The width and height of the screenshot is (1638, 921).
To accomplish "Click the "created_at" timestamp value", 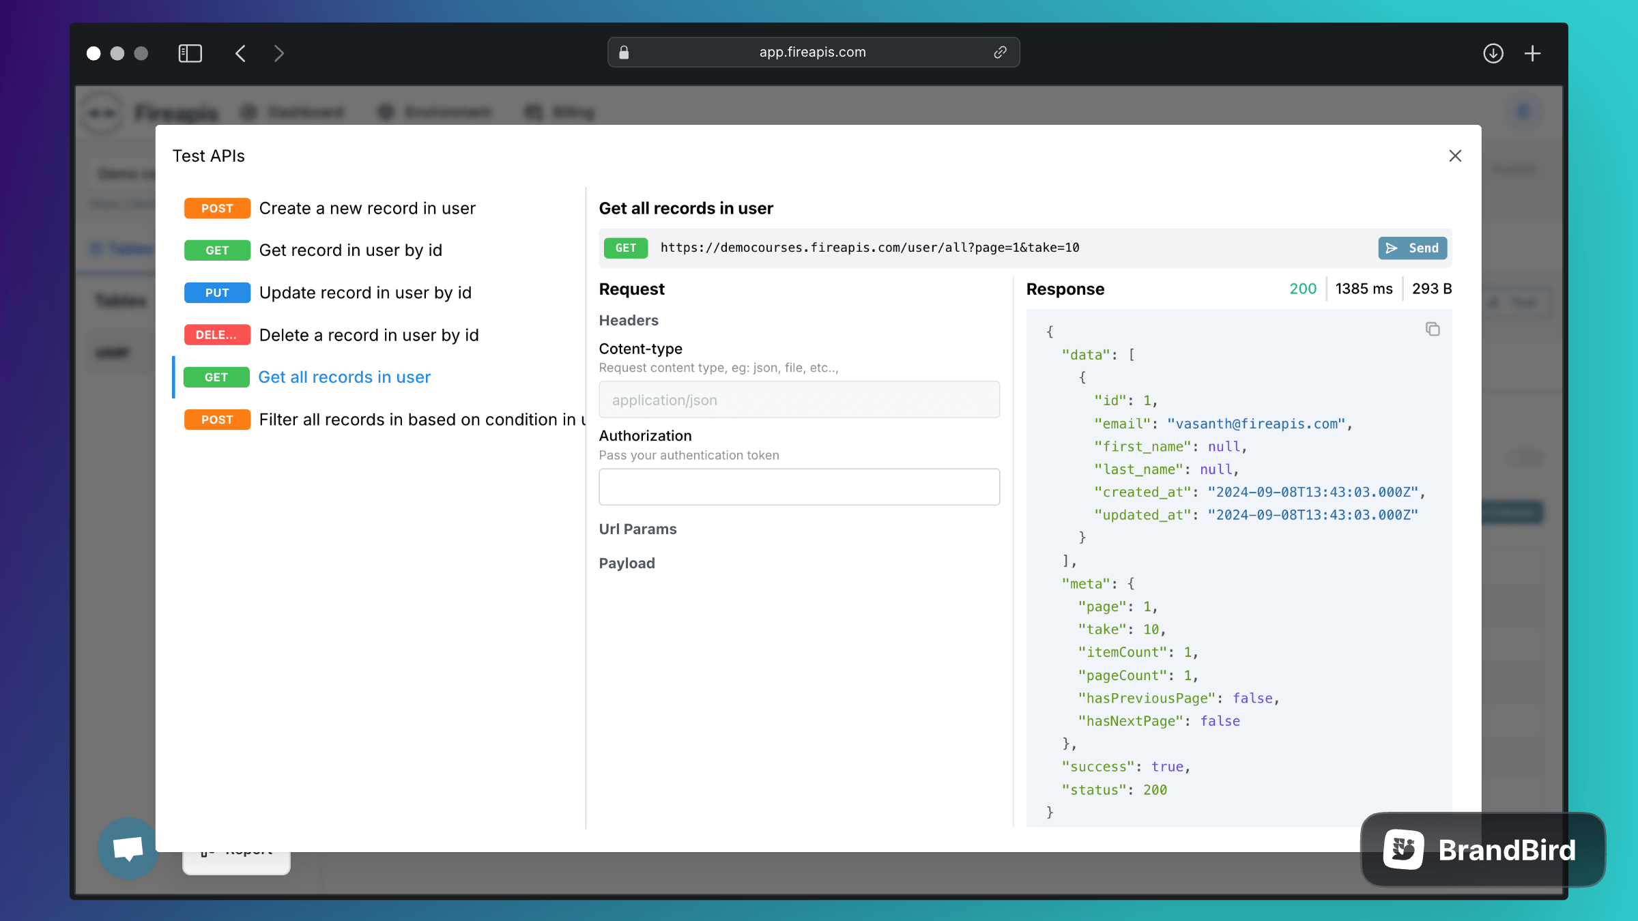I will click(x=1312, y=492).
